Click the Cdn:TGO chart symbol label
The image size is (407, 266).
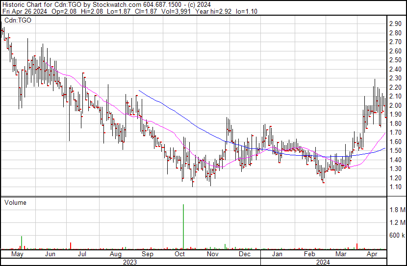tap(18, 20)
